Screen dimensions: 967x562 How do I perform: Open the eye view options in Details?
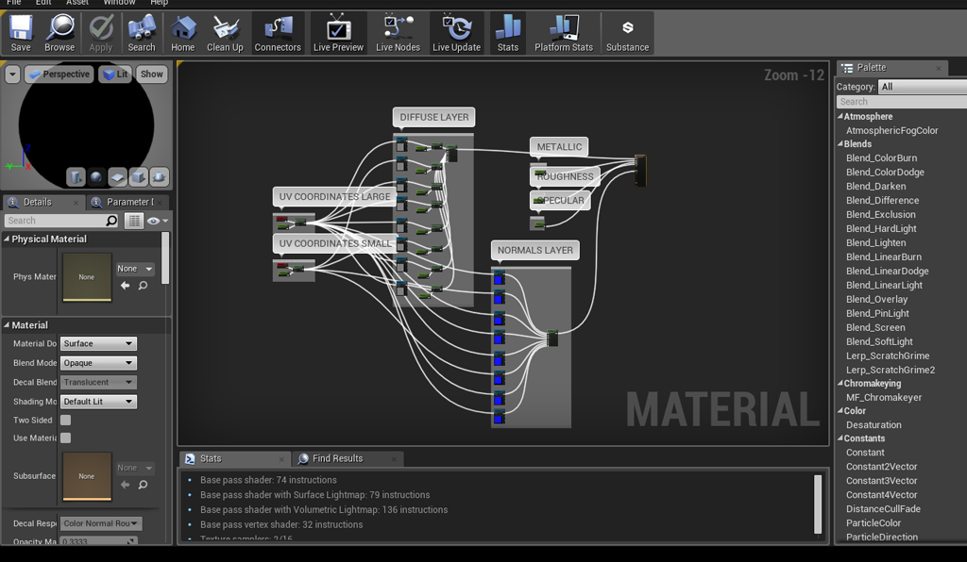pos(156,221)
